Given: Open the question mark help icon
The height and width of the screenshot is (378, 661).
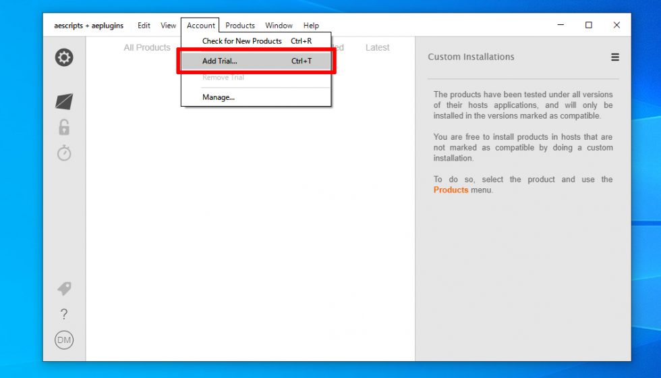Looking at the screenshot, I should tap(64, 315).
